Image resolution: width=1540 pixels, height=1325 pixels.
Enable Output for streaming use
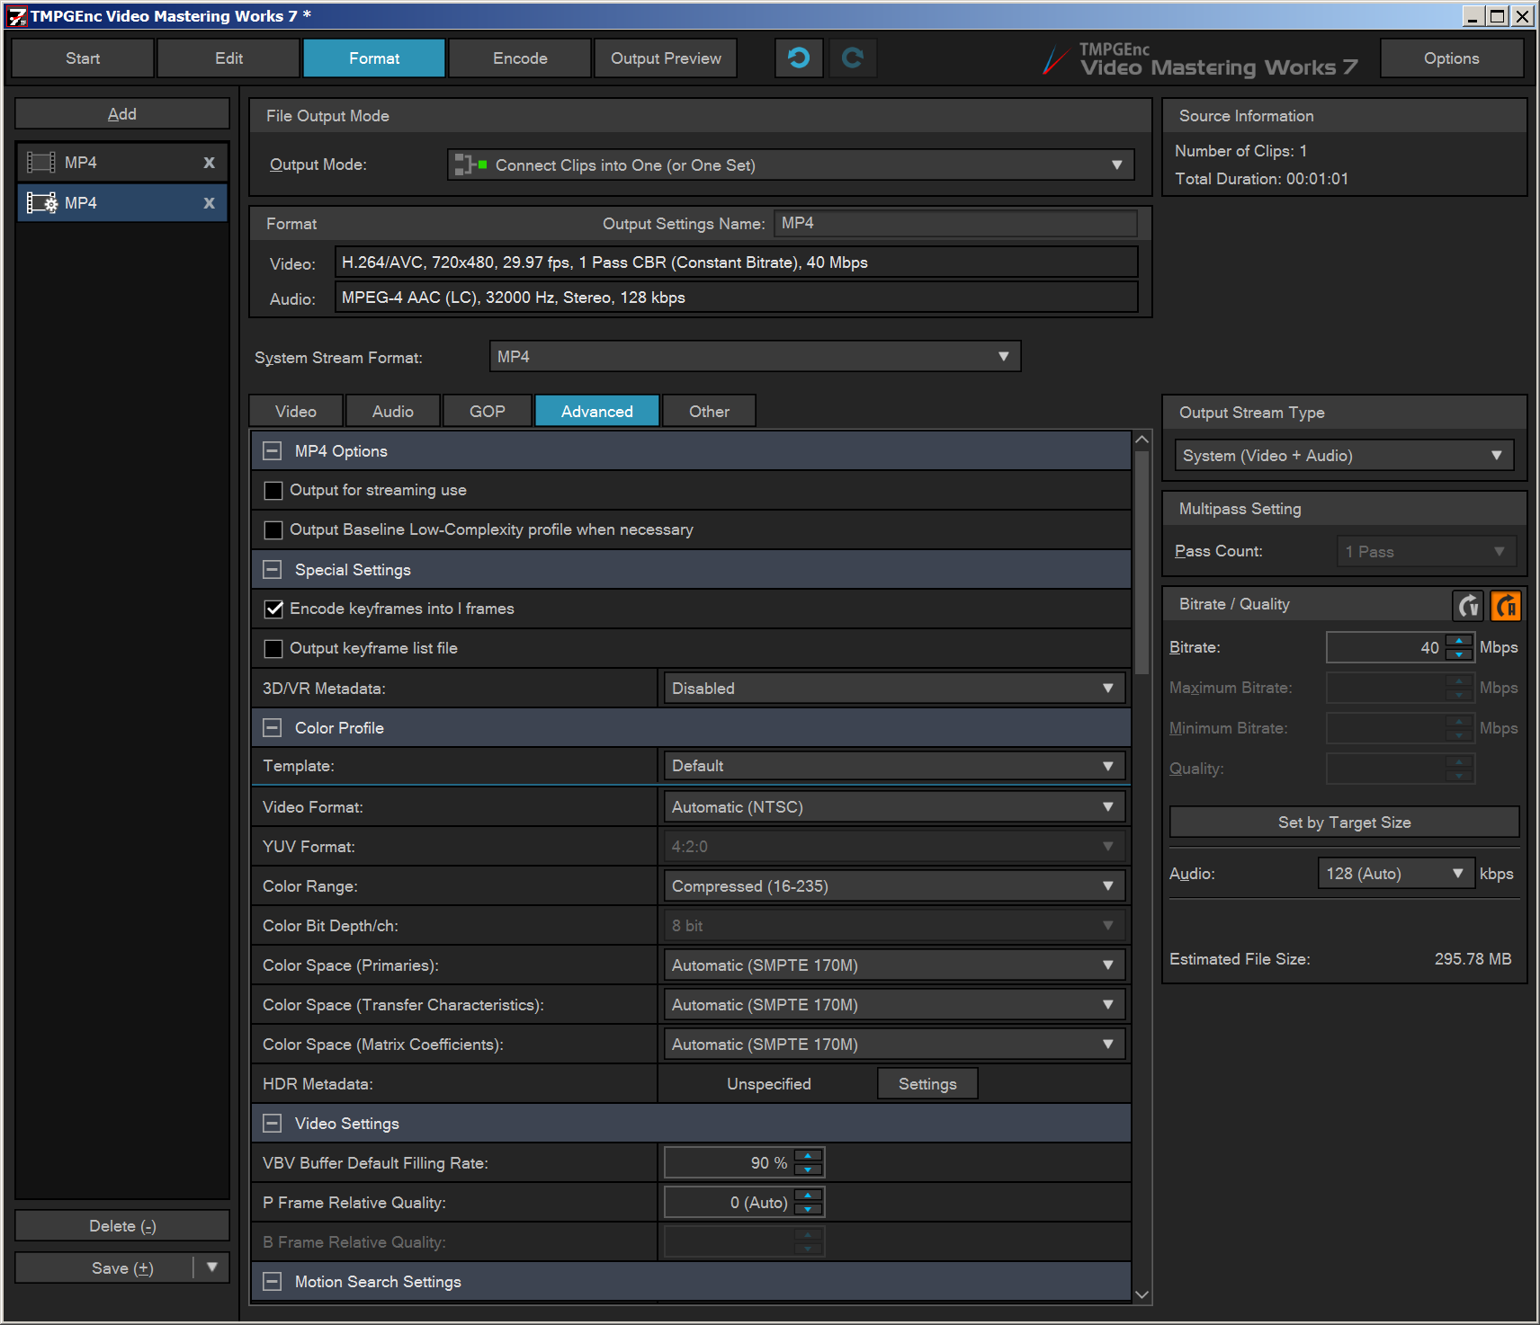click(x=273, y=491)
